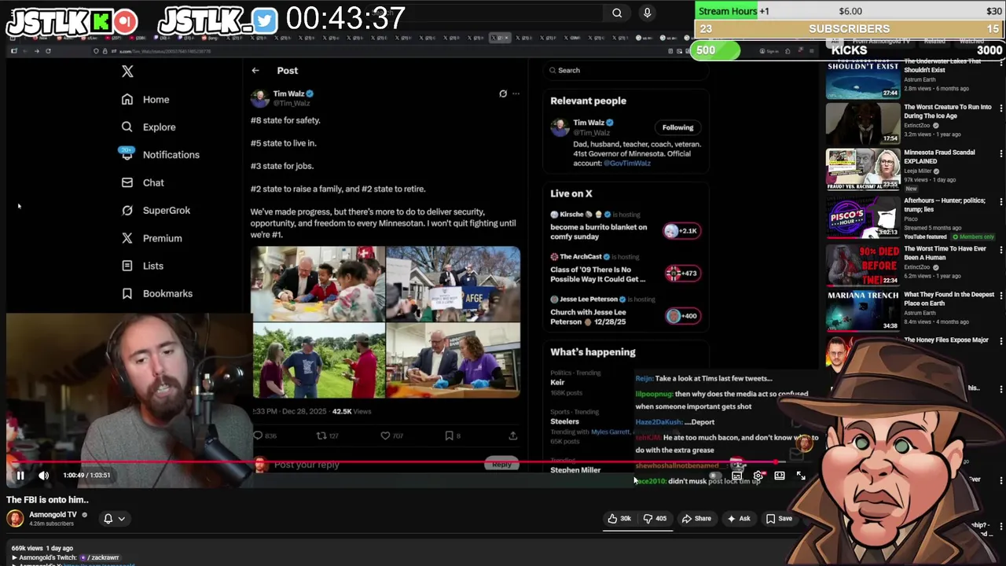The image size is (1006, 566).
Task: Click the Sign in button in browser
Action: click(x=771, y=51)
